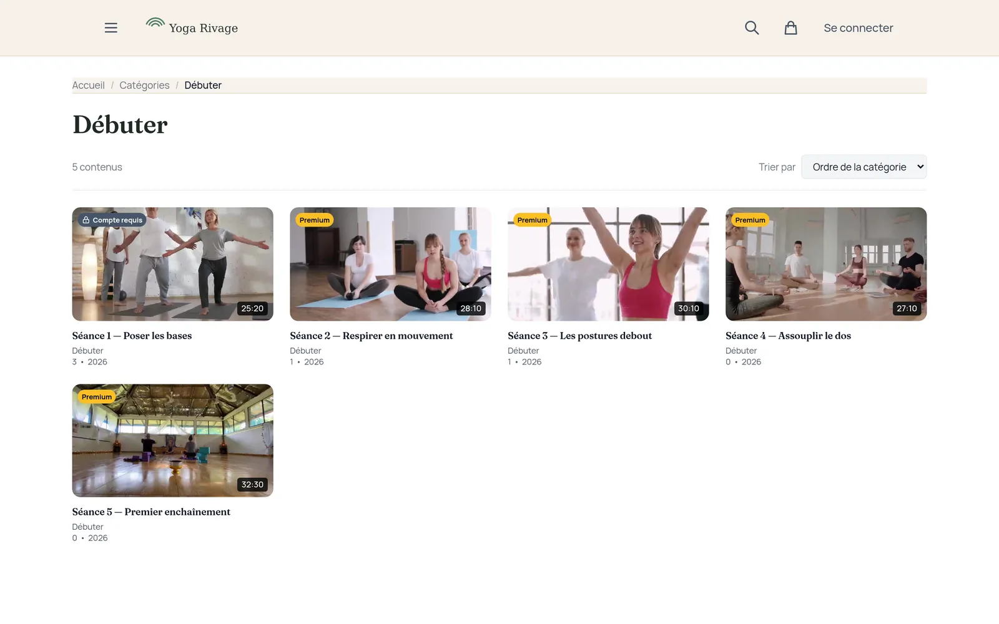Viewport: 999px width, 624px height.
Task: Click the Premium badge on Séance 2
Action: pyautogui.click(x=314, y=220)
